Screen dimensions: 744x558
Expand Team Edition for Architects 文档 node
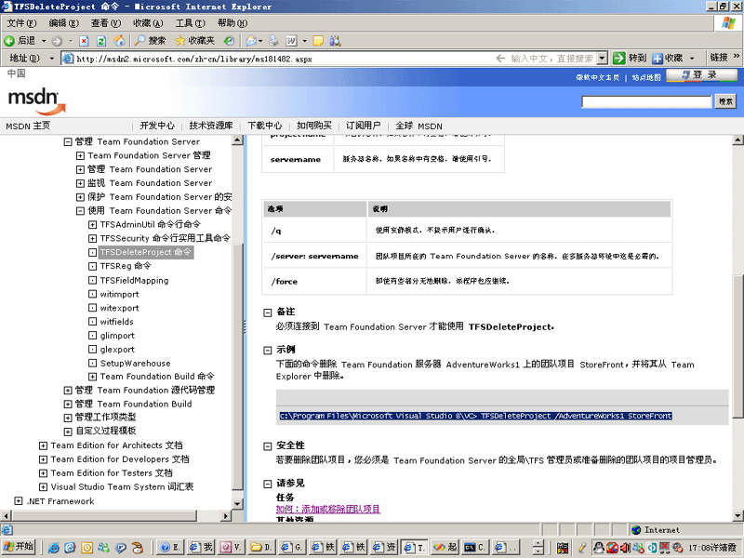[x=43, y=445]
